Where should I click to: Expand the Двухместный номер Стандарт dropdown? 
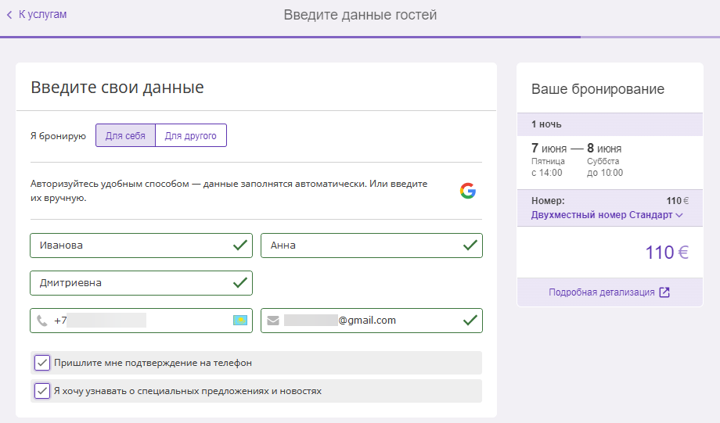coord(607,215)
